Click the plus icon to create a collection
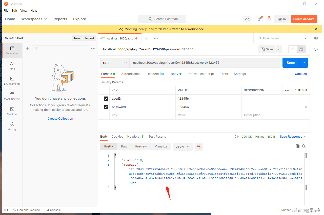Image resolution: width=324 pixels, height=215 pixels. tap(28, 48)
